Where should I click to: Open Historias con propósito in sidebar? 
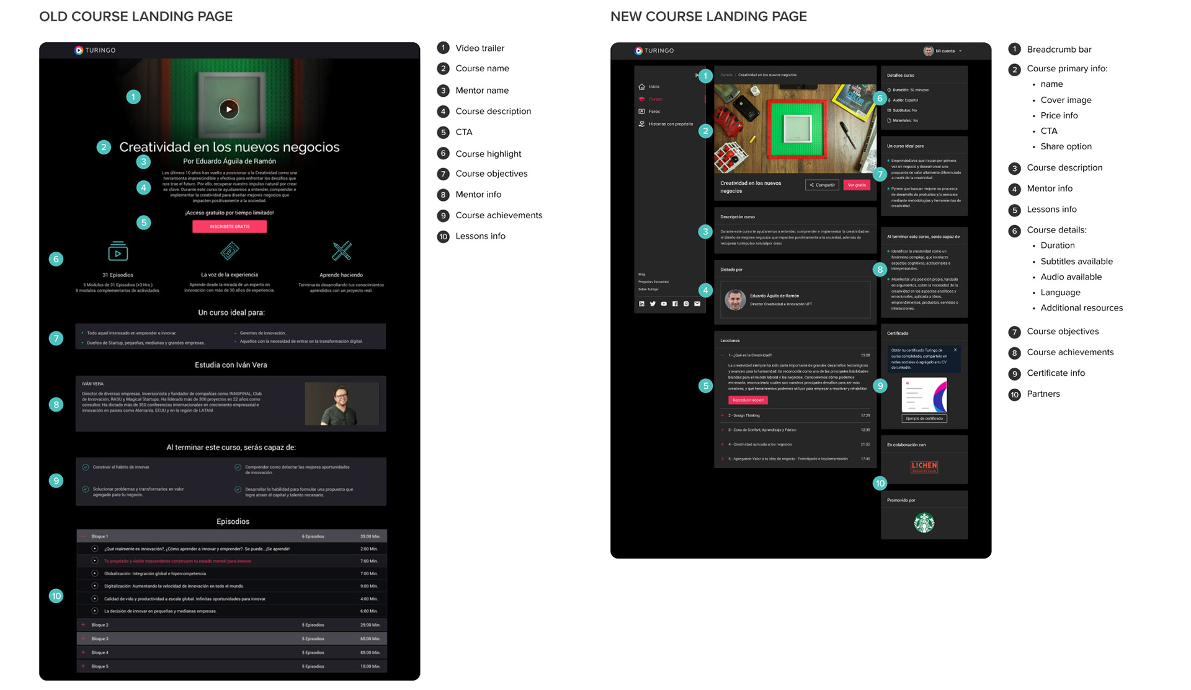[x=666, y=124]
